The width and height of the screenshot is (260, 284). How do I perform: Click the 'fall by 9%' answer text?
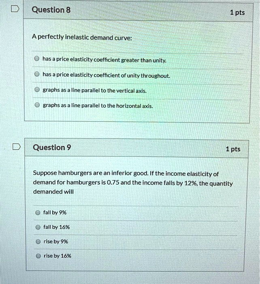tap(55, 212)
